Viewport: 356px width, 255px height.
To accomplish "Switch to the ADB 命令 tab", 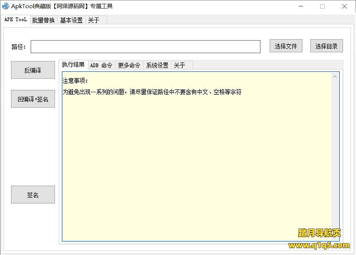I will tap(101, 65).
